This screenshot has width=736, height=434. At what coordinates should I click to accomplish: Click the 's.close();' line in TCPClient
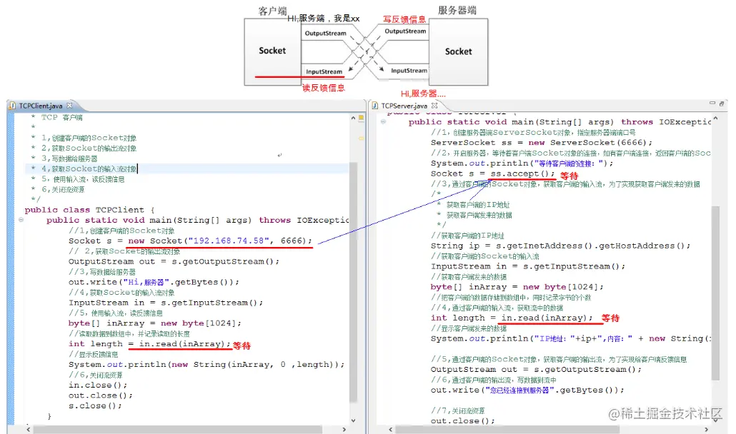pyautogui.click(x=95, y=405)
